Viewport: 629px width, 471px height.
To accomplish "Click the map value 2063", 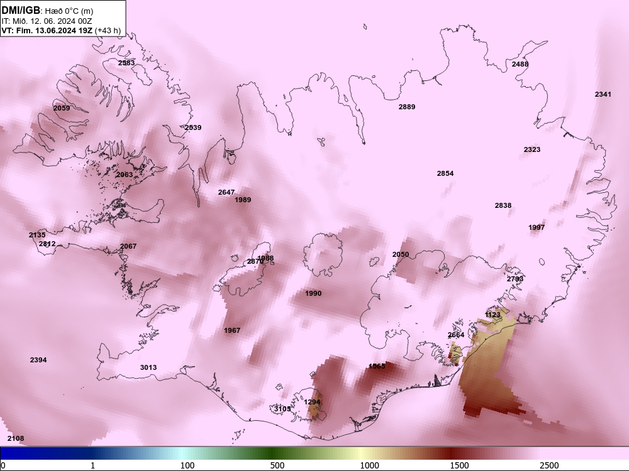I will click(x=125, y=175).
